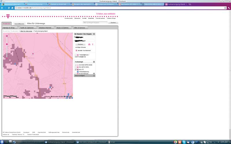The width and height of the screenshot is (231, 144).
Task: Collapse the Ihr Standort / Ihre Eingabe panel
Action: tap(94, 34)
